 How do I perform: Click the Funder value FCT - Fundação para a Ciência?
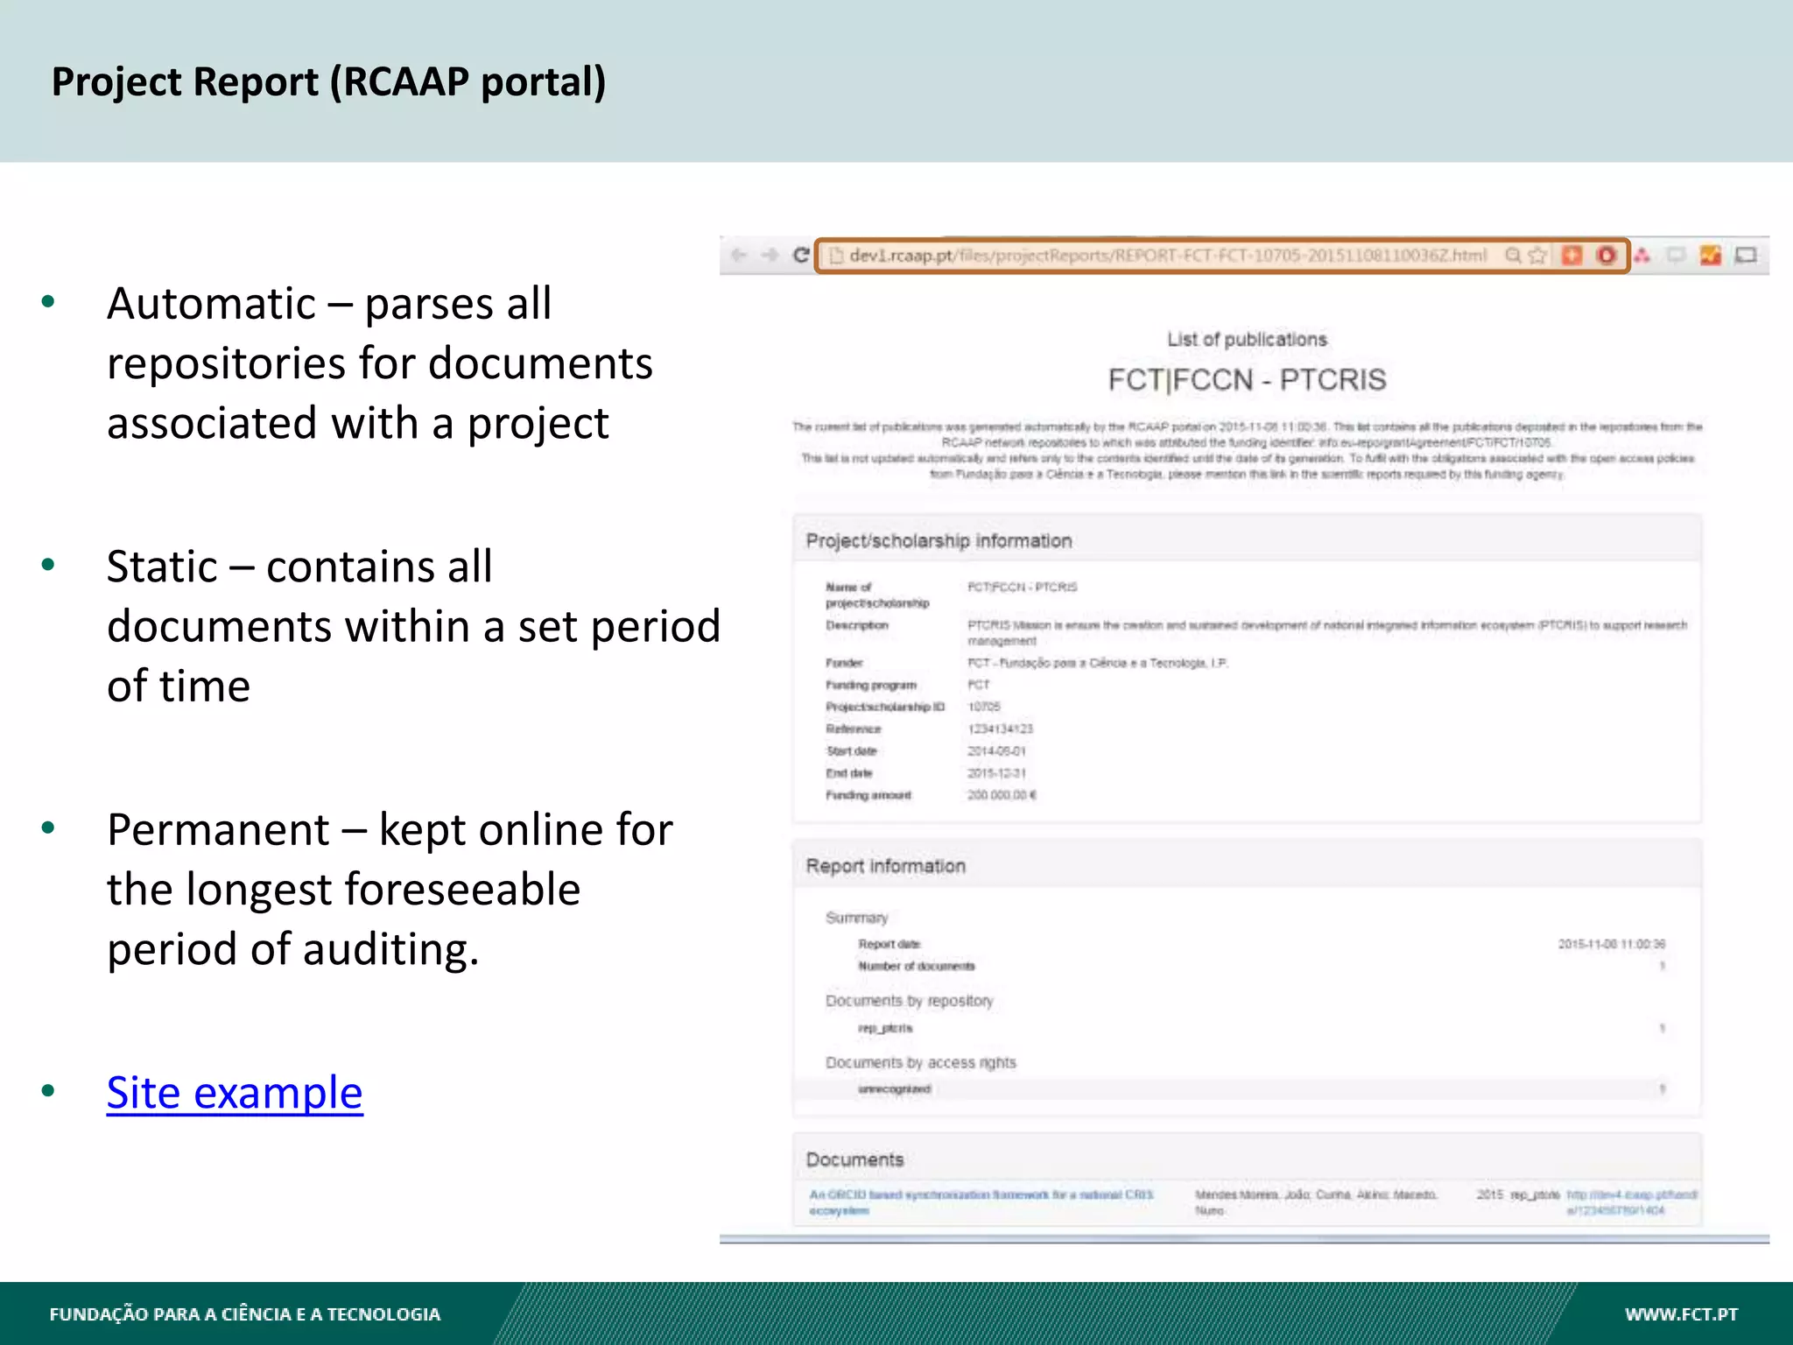tap(1097, 663)
